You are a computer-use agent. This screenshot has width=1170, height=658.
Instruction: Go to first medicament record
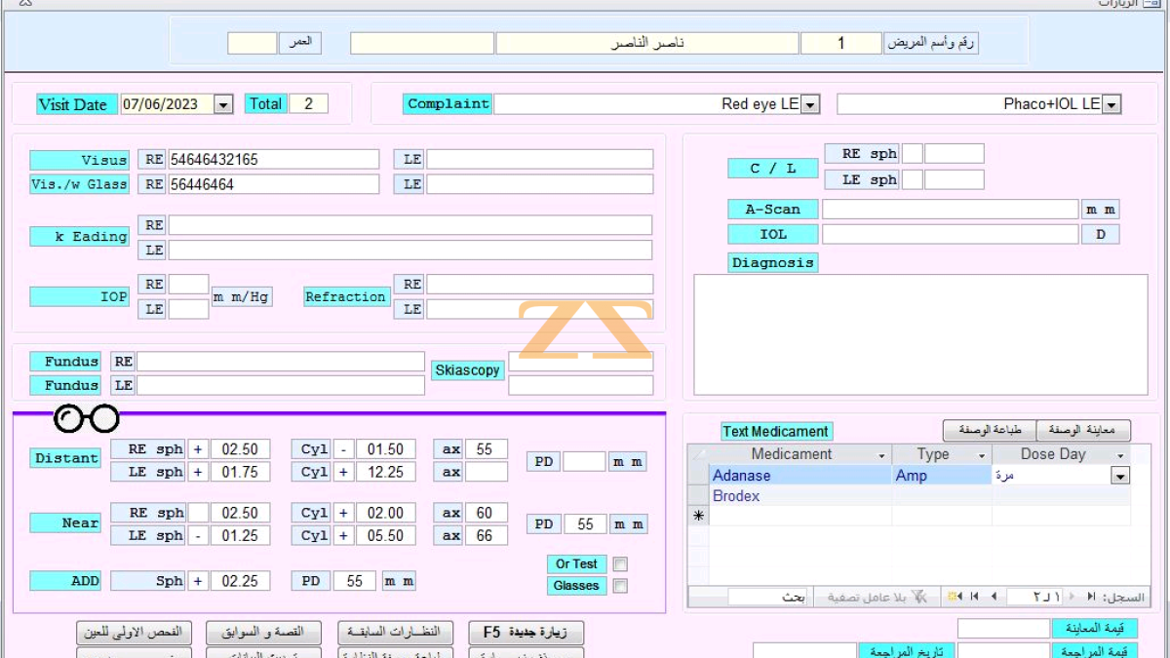click(1091, 597)
